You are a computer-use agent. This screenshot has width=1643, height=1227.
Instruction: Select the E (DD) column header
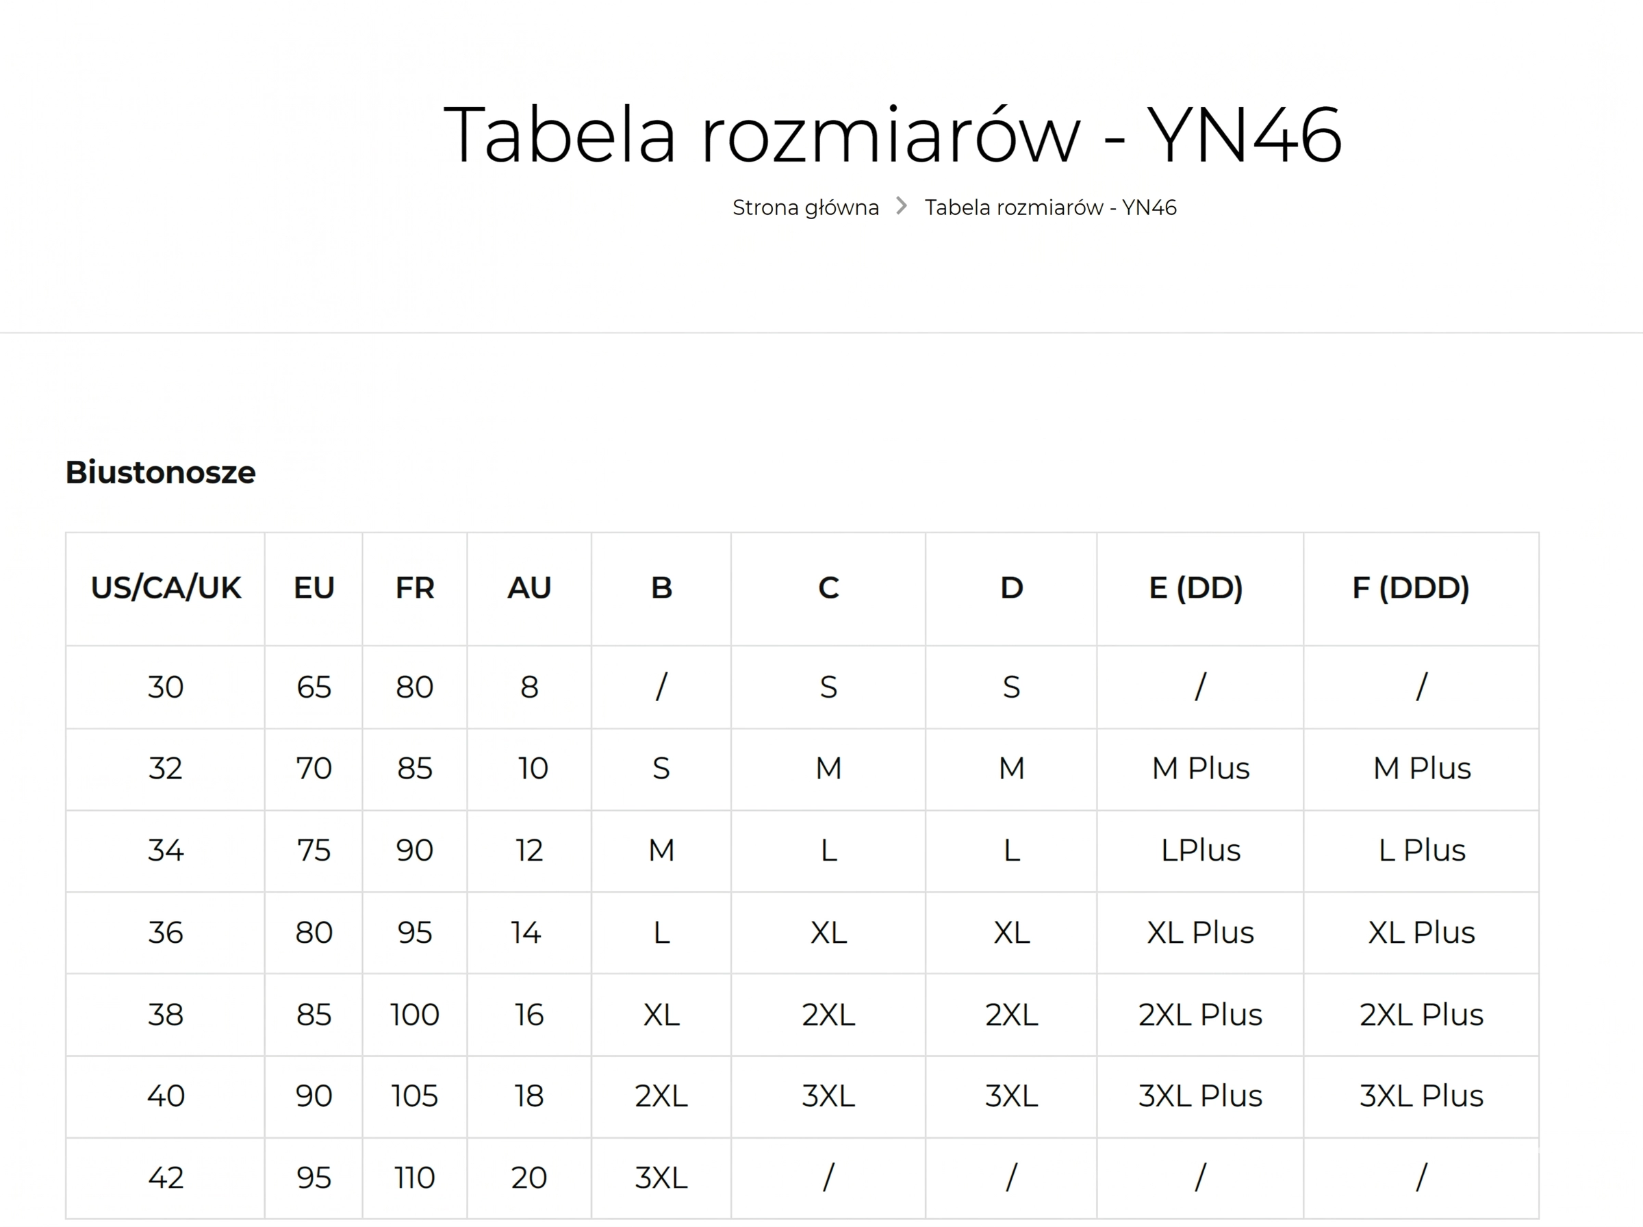click(x=1201, y=588)
